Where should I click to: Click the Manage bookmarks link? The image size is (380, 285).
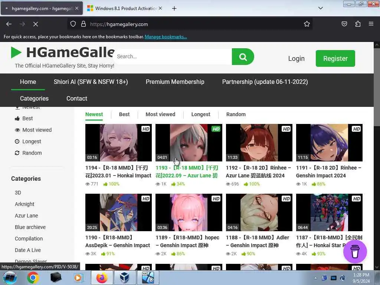pos(166,37)
